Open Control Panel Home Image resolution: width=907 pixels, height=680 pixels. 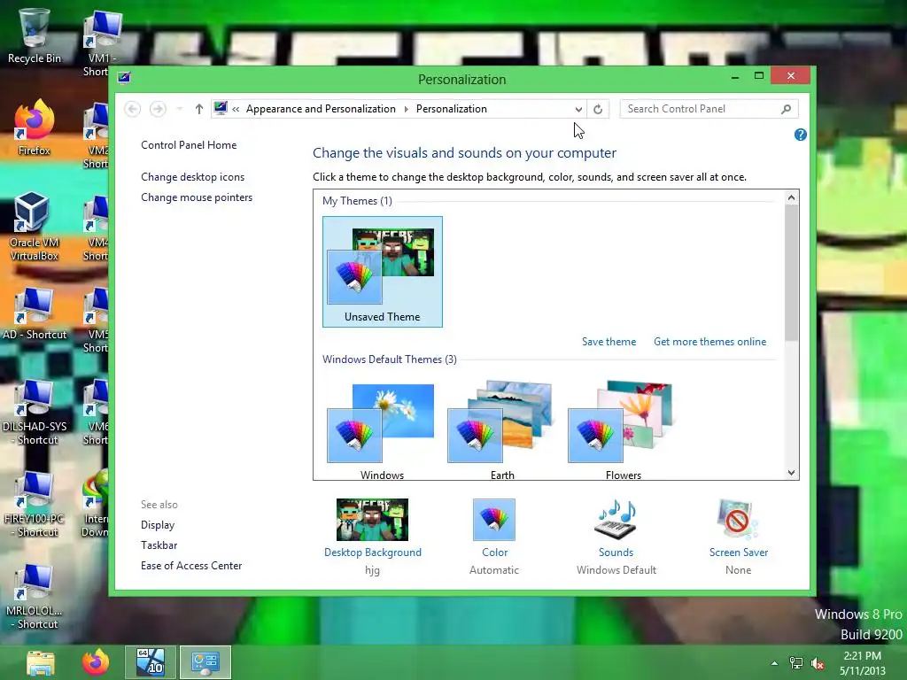click(189, 145)
